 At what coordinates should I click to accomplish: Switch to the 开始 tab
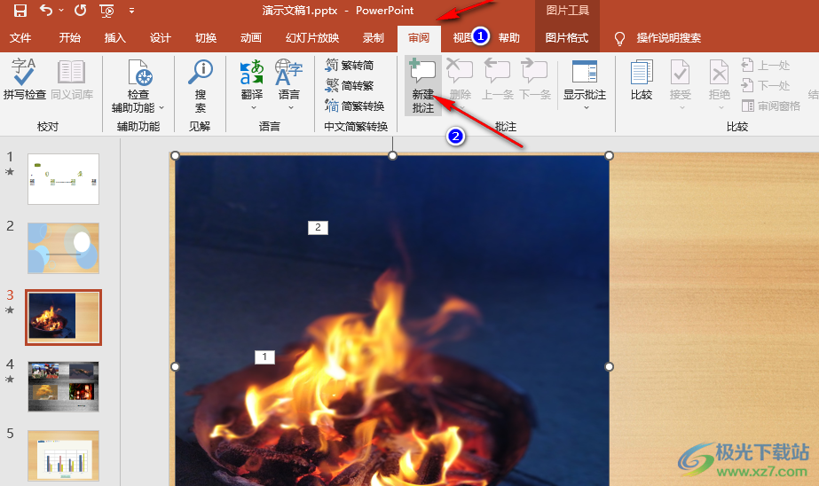[69, 37]
